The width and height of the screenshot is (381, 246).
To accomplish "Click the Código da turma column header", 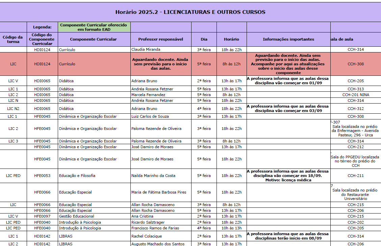I will [x=12, y=39].
